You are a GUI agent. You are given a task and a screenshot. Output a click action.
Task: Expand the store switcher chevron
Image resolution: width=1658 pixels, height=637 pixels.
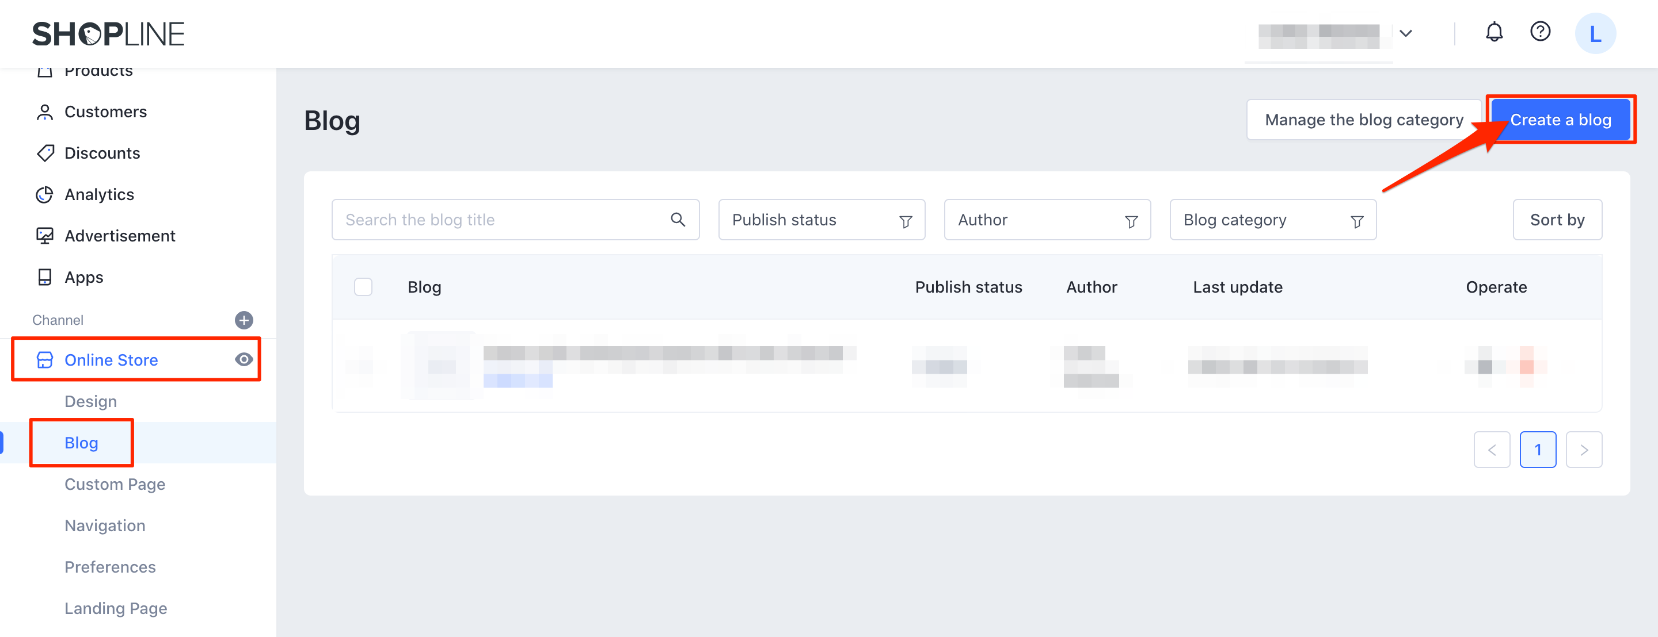click(x=1406, y=33)
